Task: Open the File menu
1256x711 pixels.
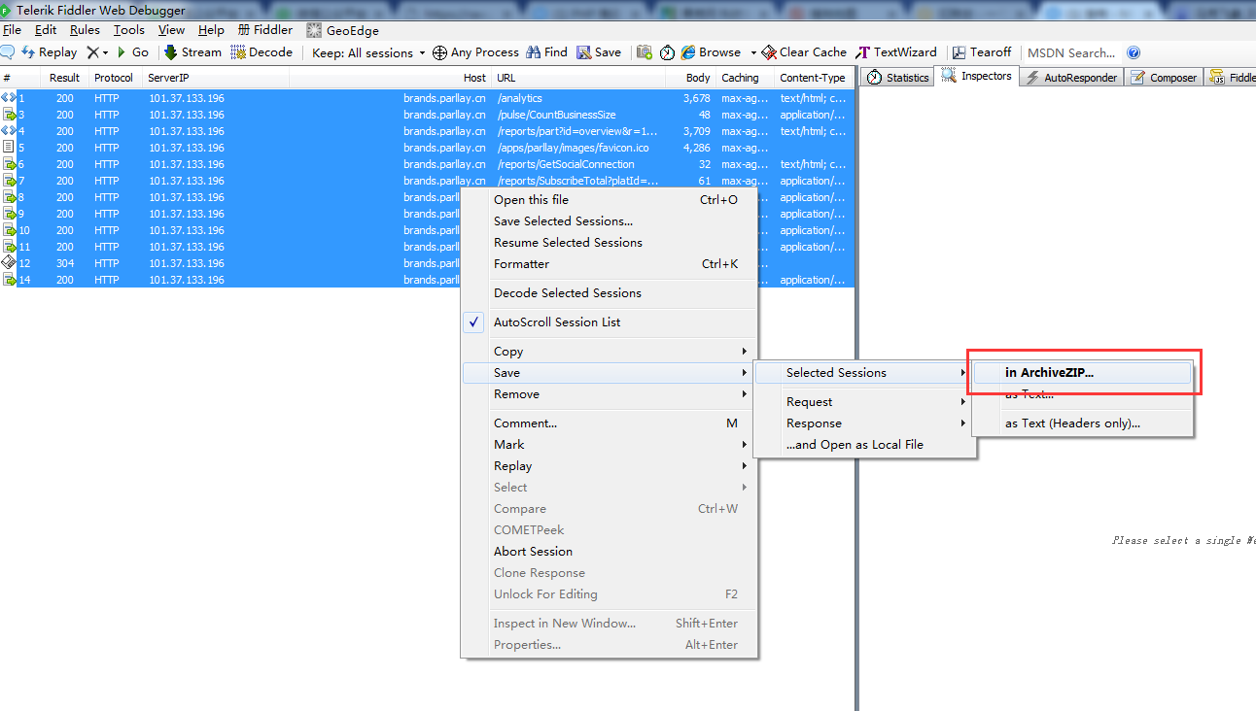Action: [x=12, y=30]
